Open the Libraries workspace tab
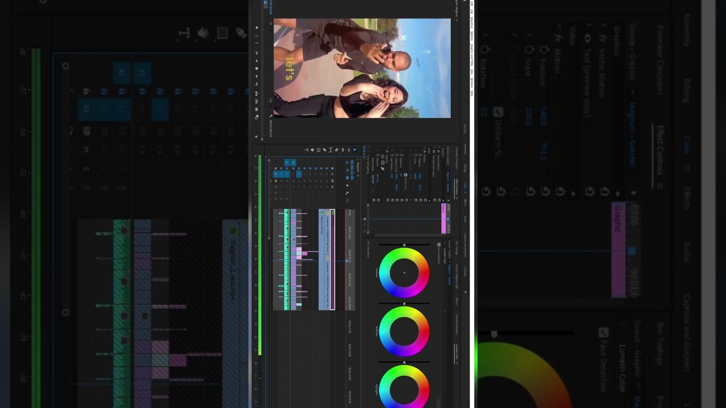726x408 pixels. tap(465, 272)
